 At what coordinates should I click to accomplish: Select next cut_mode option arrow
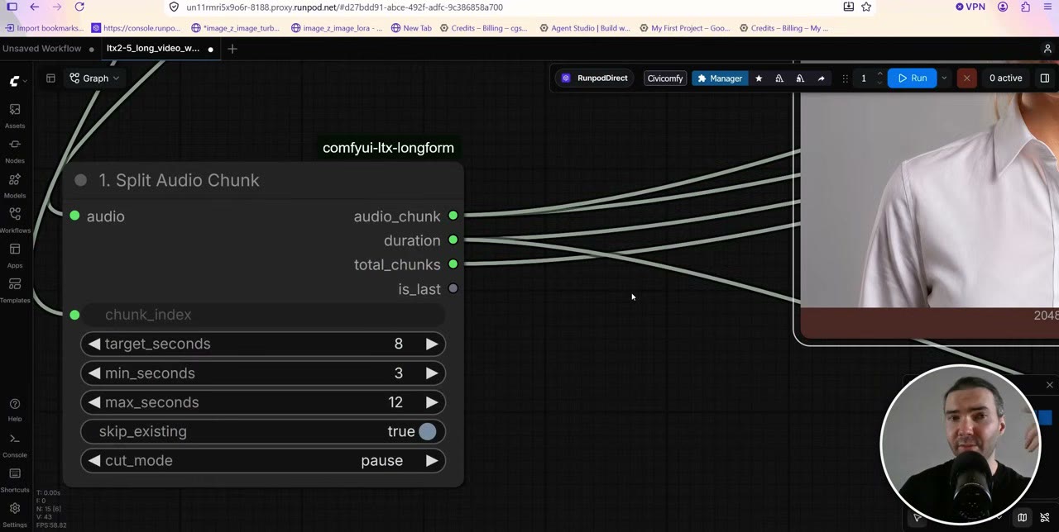coord(432,461)
